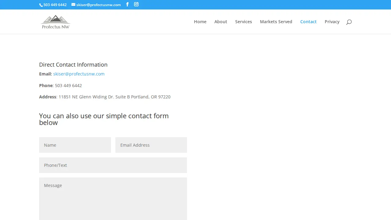Image resolution: width=391 pixels, height=220 pixels.
Task: Click the envelope icon in top bar
Action: pyautogui.click(x=73, y=5)
